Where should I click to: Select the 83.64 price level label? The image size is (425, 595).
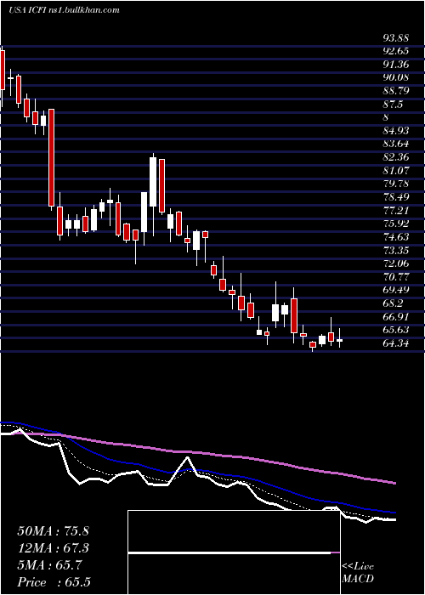(x=395, y=144)
